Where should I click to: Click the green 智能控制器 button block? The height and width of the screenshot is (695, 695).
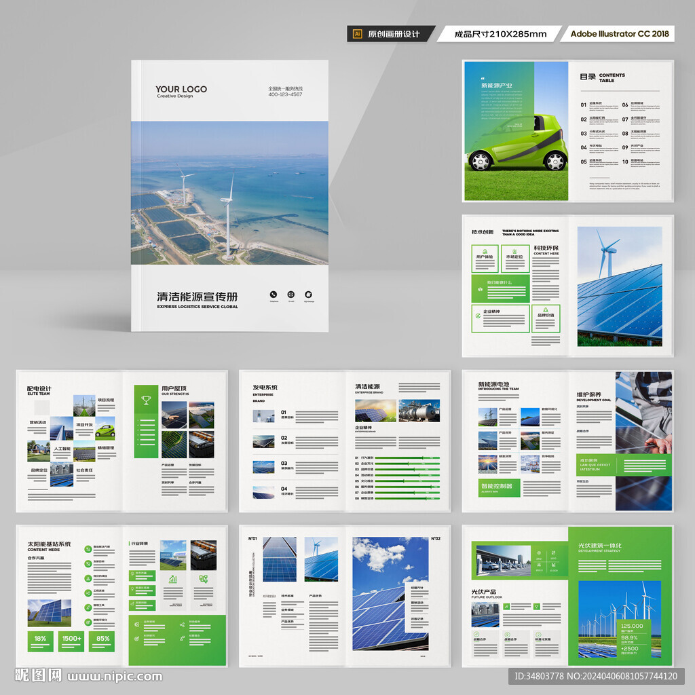tap(499, 487)
